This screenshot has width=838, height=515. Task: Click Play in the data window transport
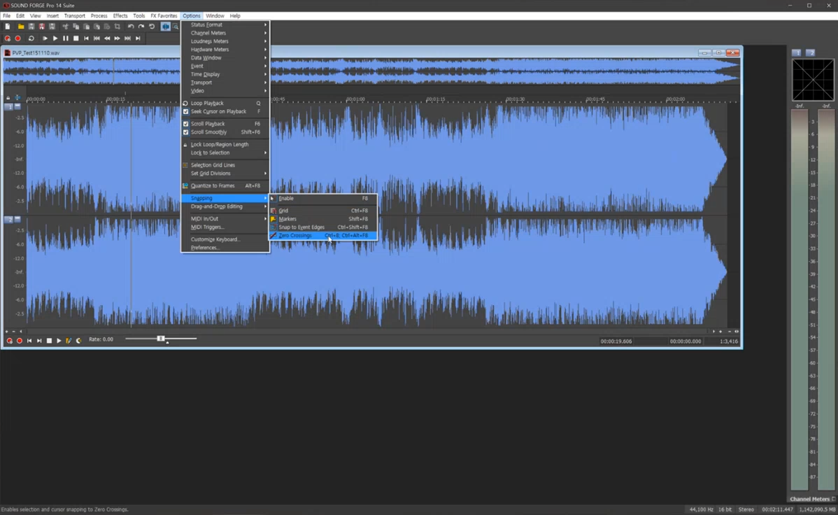coord(59,341)
